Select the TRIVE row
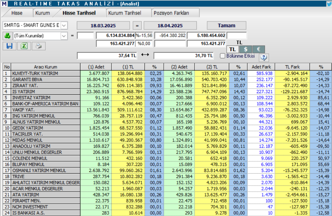This screenshot has height=216, width=332. (x=167, y=177)
